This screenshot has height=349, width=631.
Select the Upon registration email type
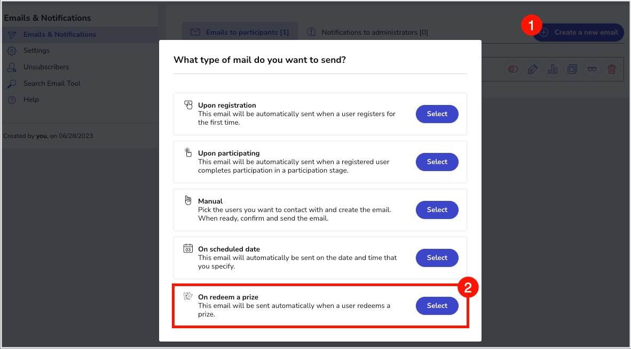(x=437, y=114)
